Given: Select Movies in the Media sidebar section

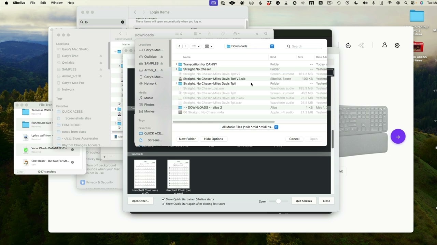Looking at the screenshot, I should coord(149,111).
